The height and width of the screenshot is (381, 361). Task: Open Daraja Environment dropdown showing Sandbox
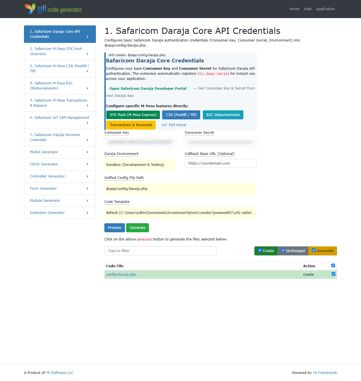pos(140,165)
